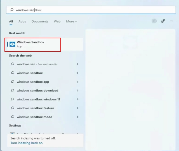Click into the search text field

[x=91, y=10]
